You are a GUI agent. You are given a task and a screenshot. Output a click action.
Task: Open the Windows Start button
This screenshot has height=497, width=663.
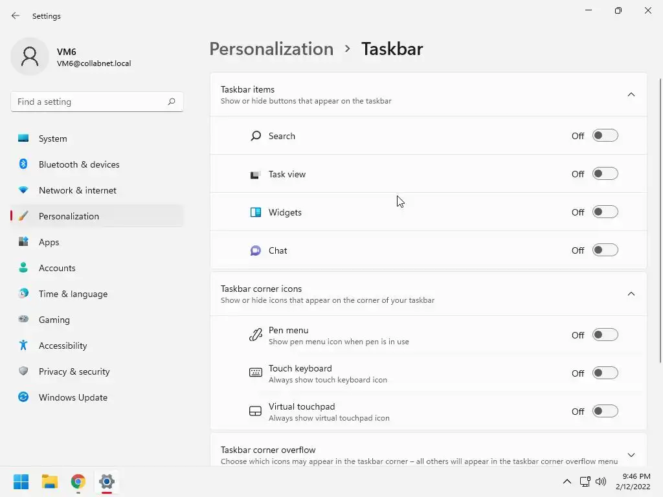click(21, 481)
